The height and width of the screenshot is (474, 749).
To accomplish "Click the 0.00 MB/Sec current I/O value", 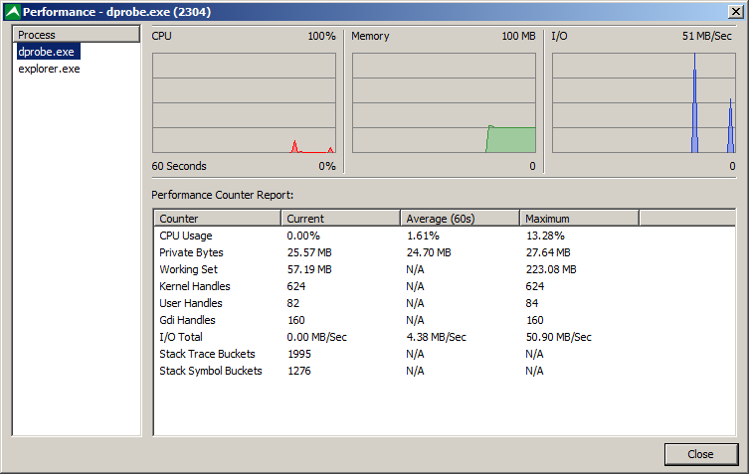I will 316,337.
